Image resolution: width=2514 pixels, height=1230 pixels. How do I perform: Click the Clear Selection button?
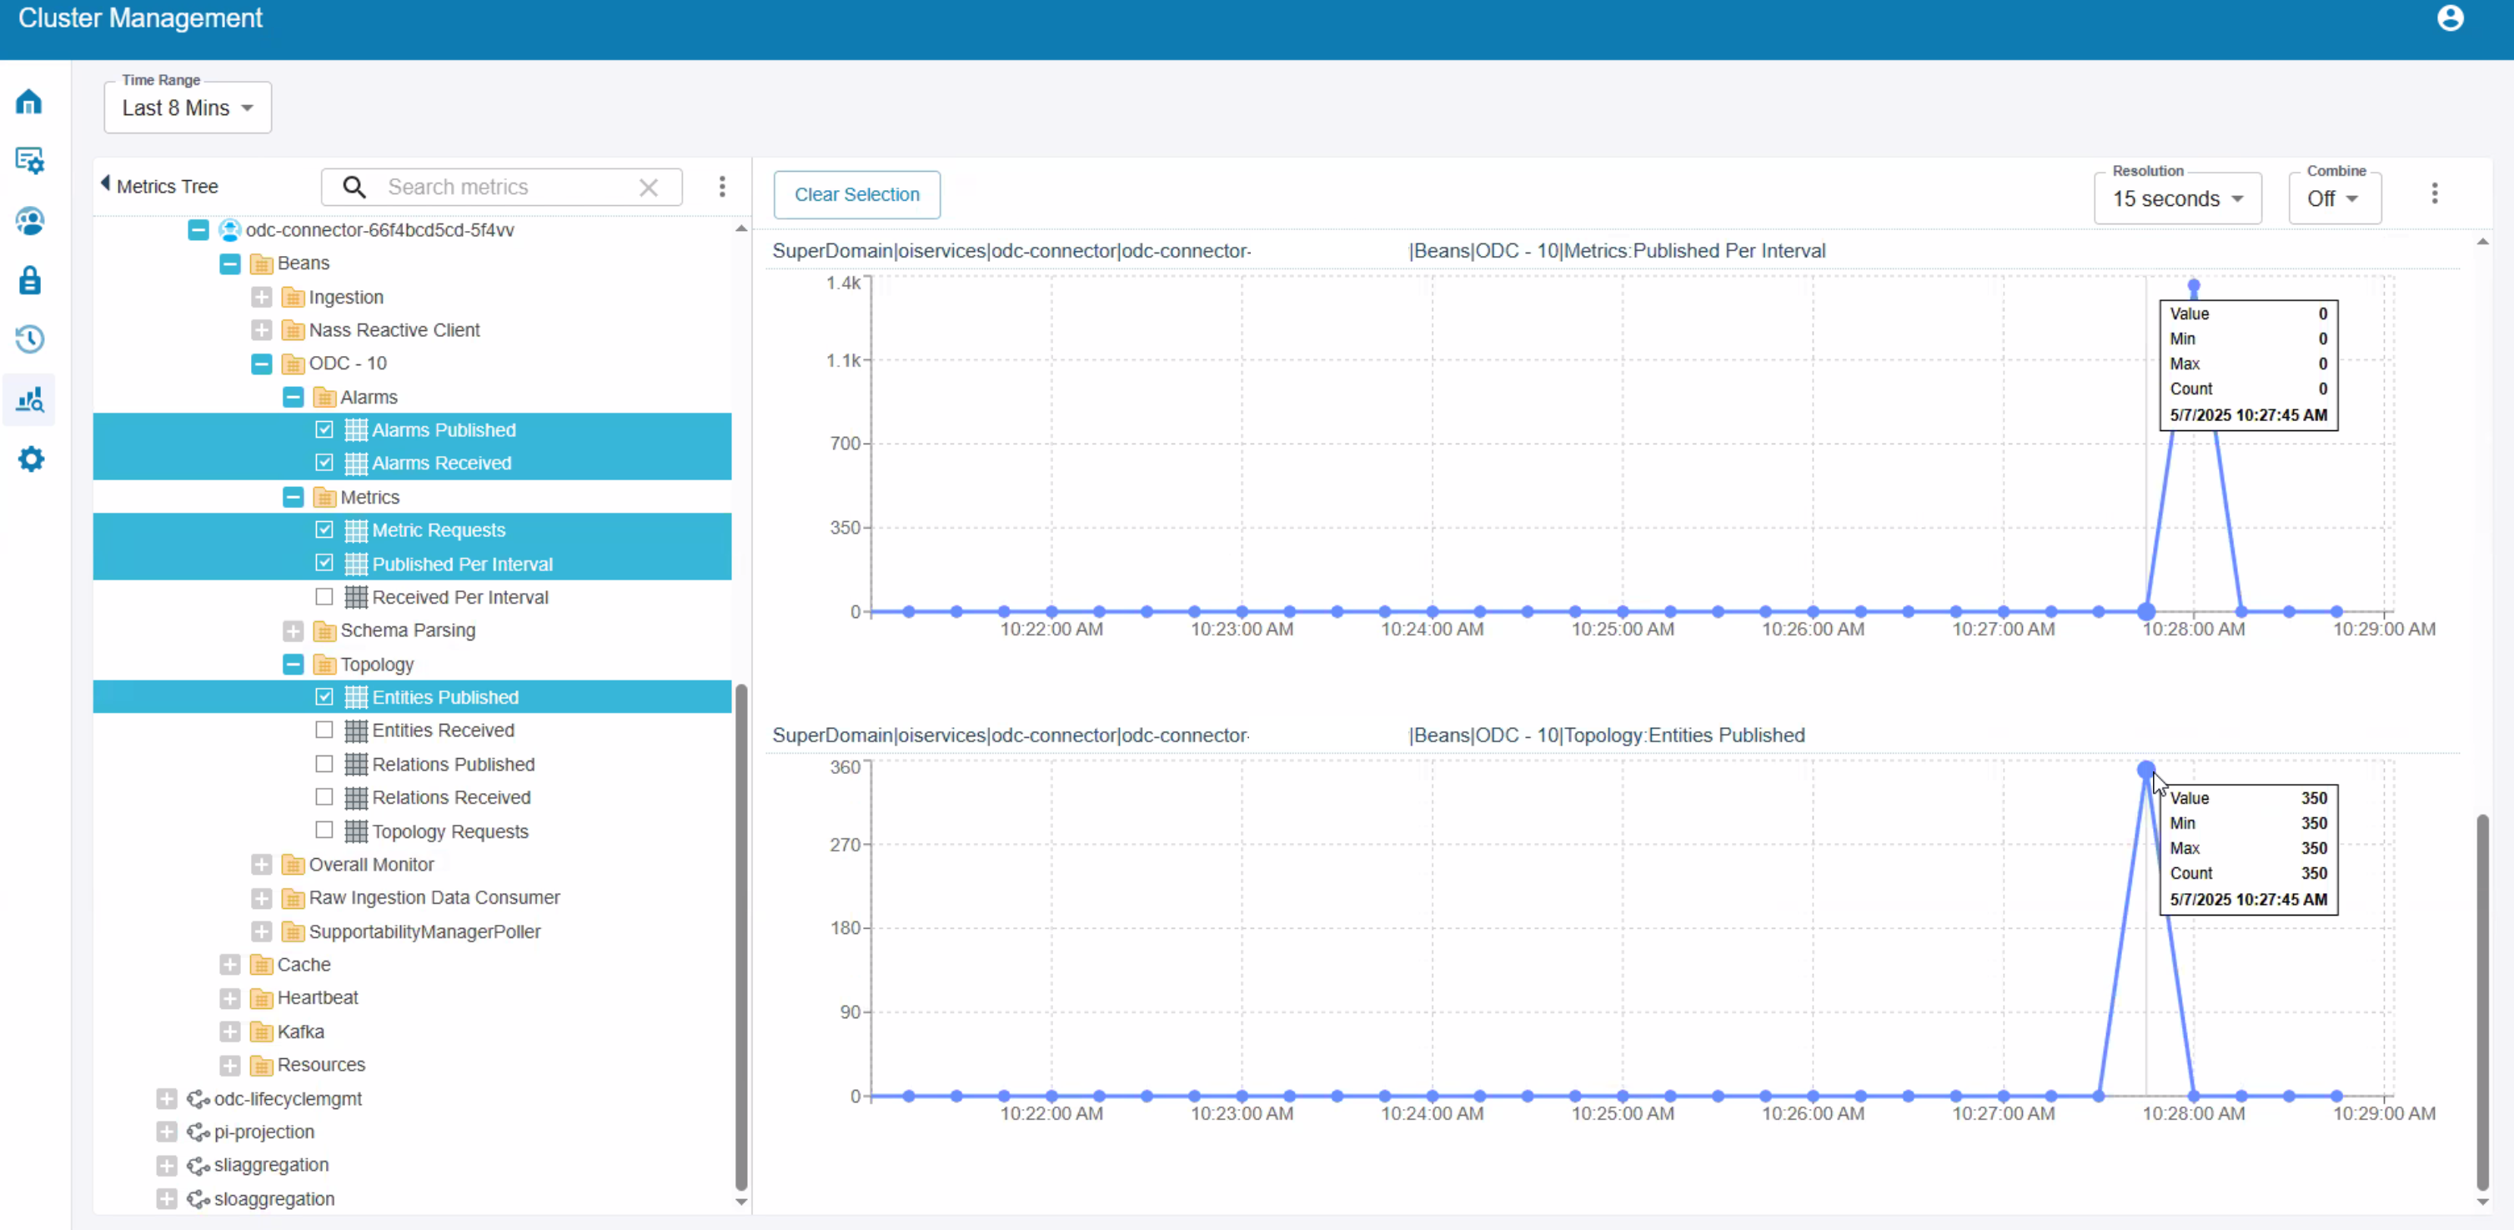click(856, 195)
